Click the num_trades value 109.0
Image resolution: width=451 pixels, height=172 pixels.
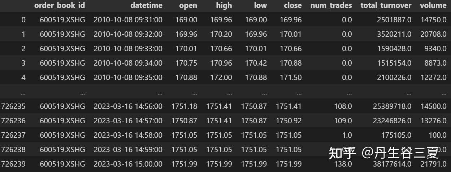[344, 121]
